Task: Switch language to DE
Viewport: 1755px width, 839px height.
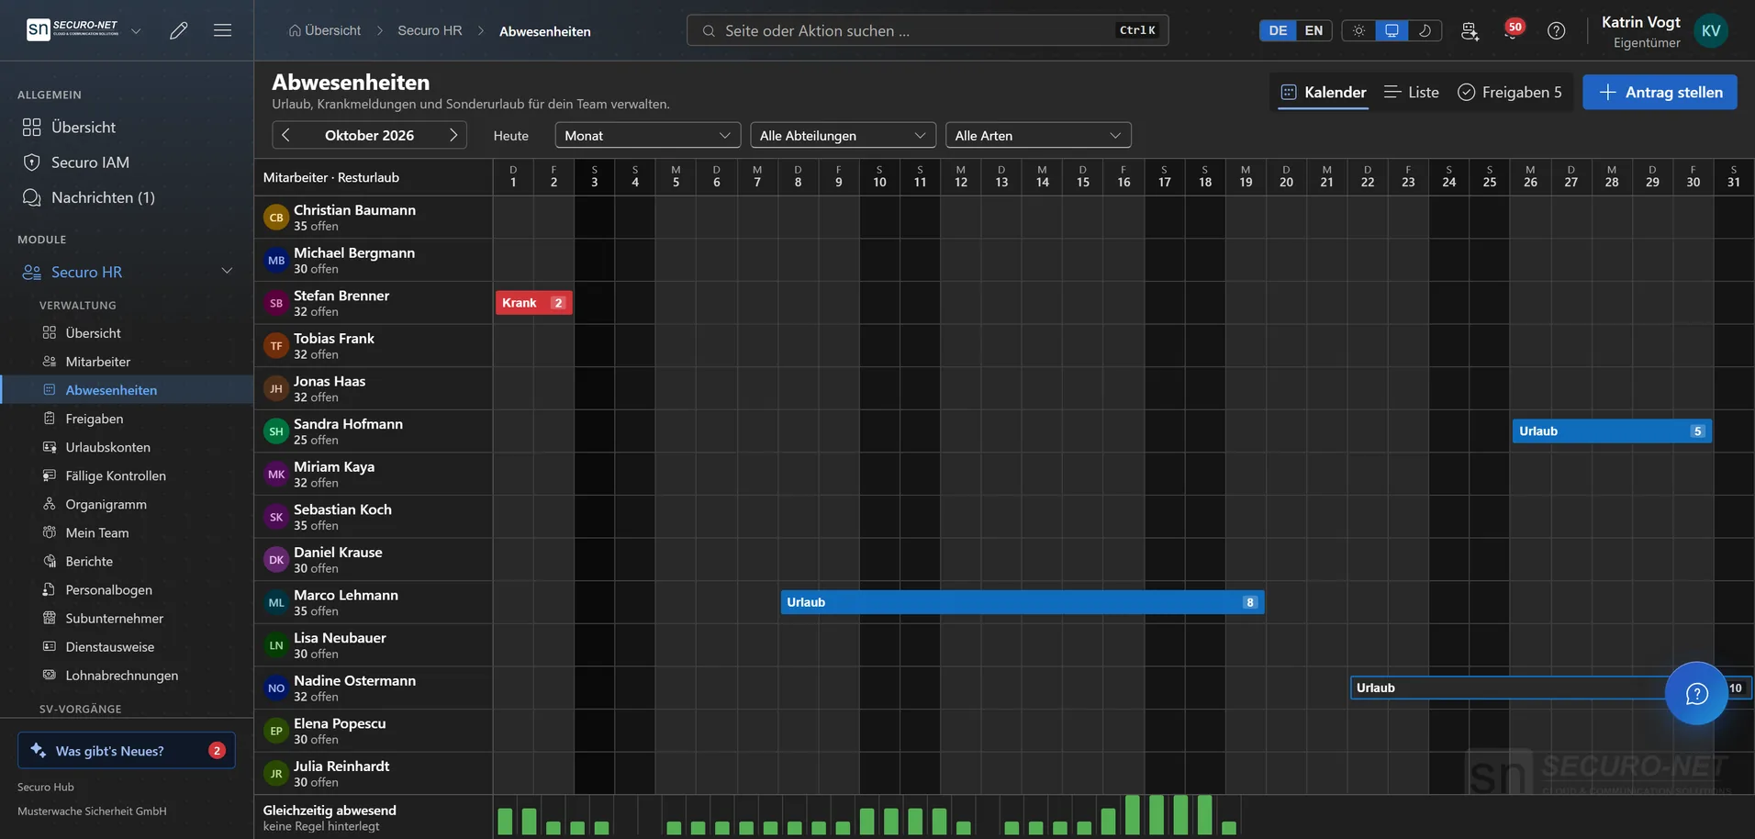Action: pos(1278,30)
